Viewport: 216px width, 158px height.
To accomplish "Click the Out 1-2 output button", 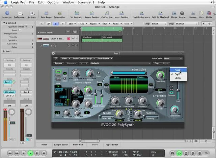I will pos(9,95).
